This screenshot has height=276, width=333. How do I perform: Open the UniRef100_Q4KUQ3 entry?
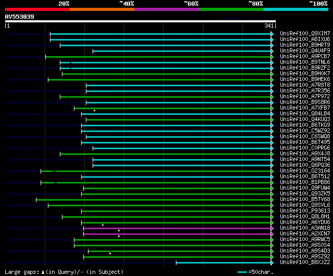[305, 120]
